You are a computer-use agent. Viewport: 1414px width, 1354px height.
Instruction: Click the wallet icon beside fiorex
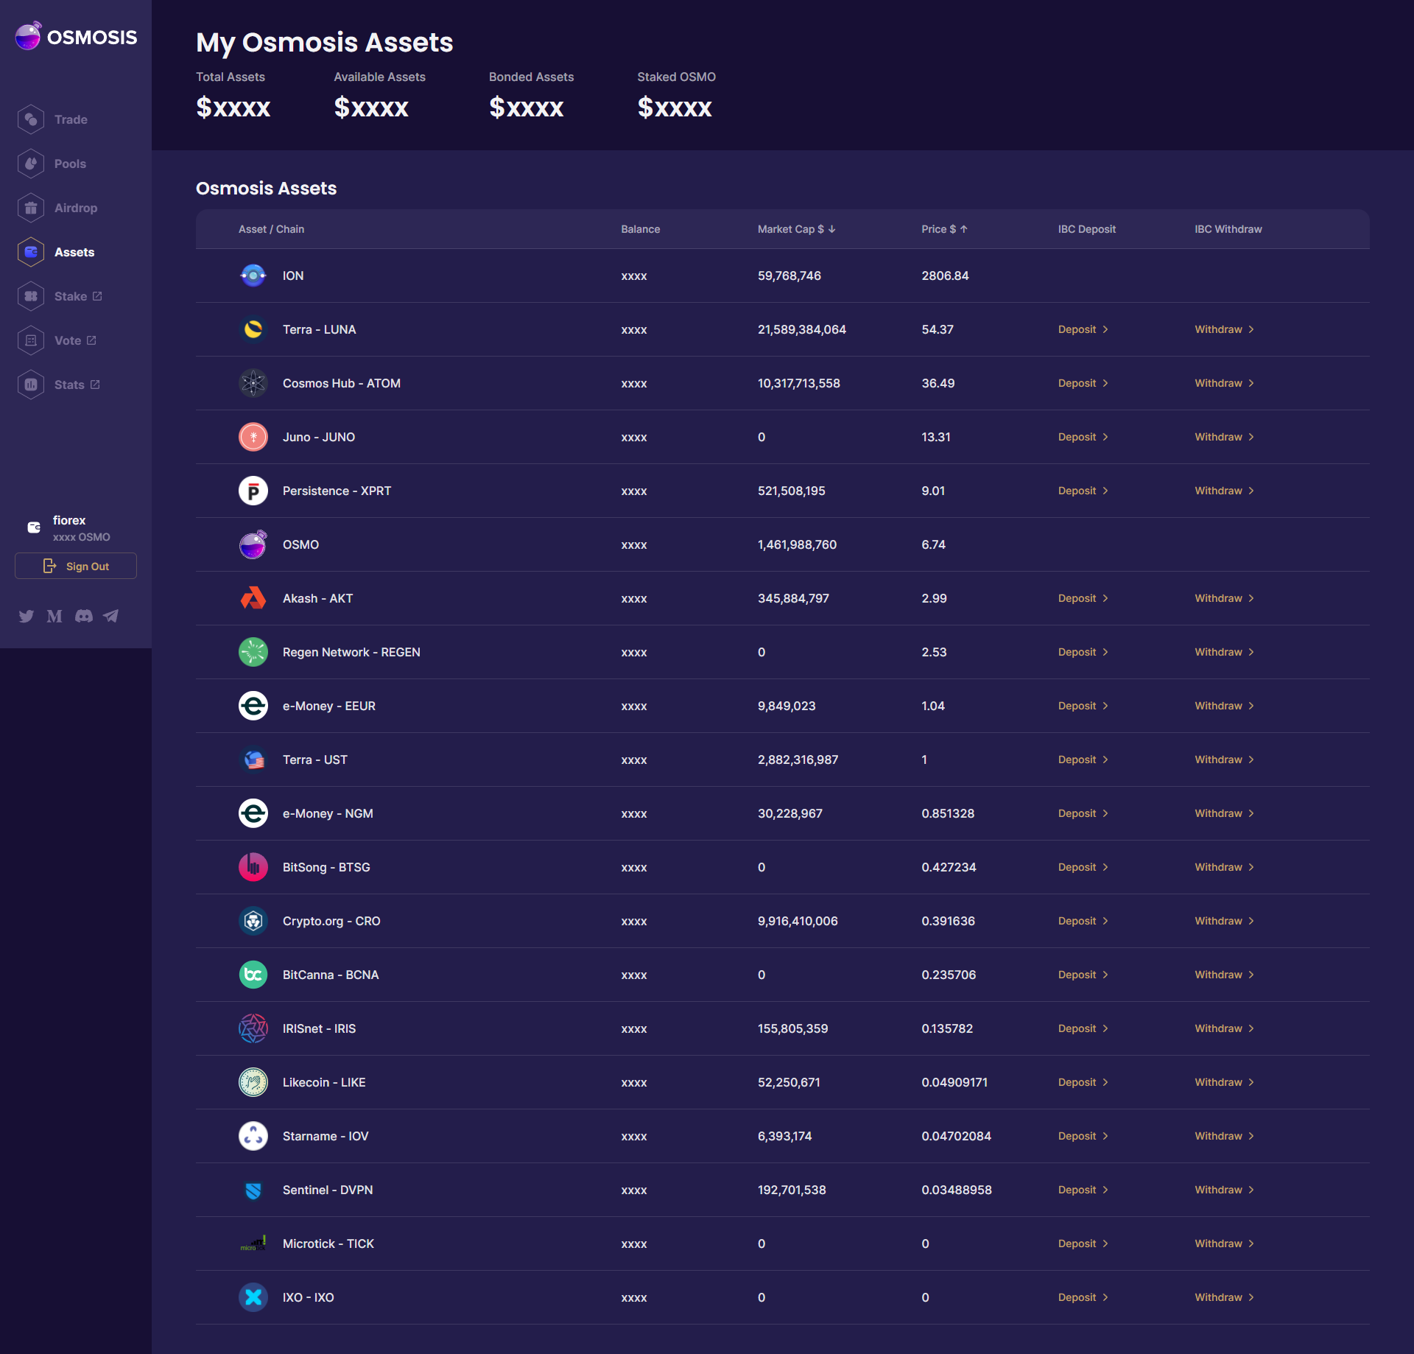[x=34, y=527]
